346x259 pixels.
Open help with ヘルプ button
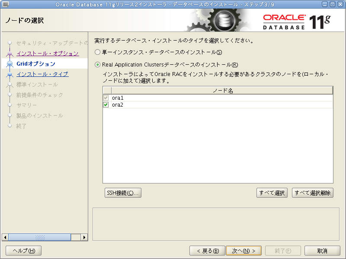coord(24,251)
